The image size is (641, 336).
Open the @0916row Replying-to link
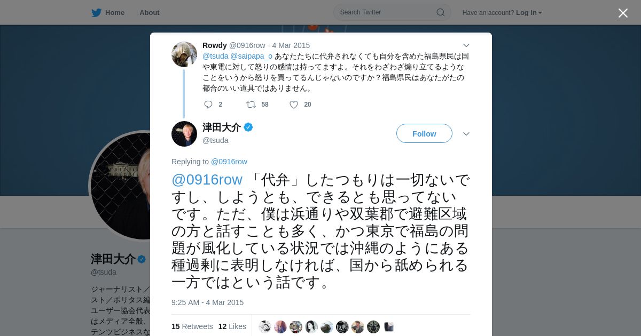(x=229, y=162)
